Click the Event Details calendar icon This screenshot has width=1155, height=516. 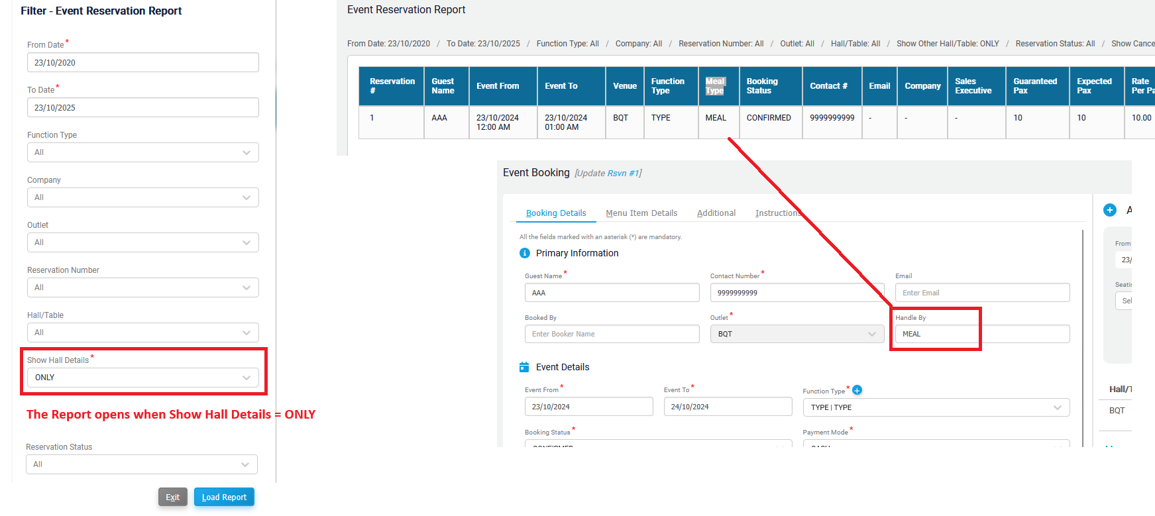pos(524,367)
